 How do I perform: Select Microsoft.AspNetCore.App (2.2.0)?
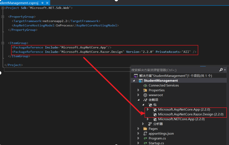coord(184,109)
